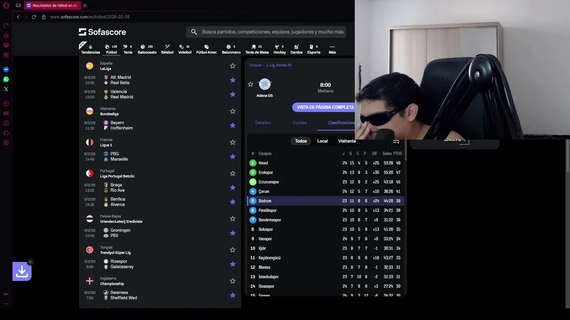Switch to the Detalles tab
This screenshot has height=320, width=570.
(263, 123)
